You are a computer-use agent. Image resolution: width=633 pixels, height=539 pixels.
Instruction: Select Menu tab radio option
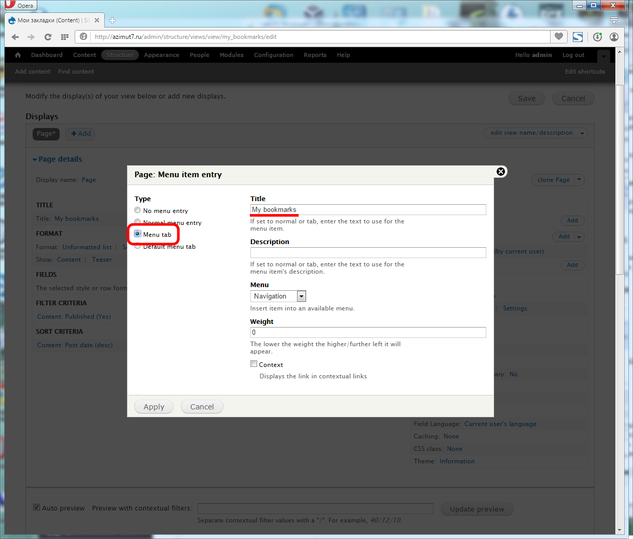(x=137, y=234)
